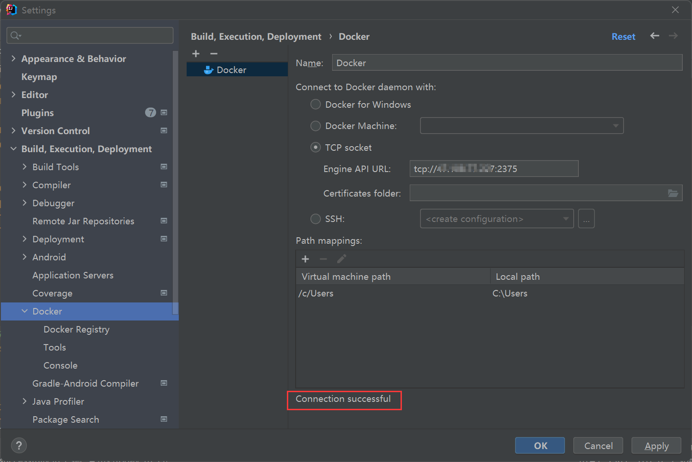This screenshot has width=692, height=462.
Task: Click the Apply button
Action: (656, 445)
